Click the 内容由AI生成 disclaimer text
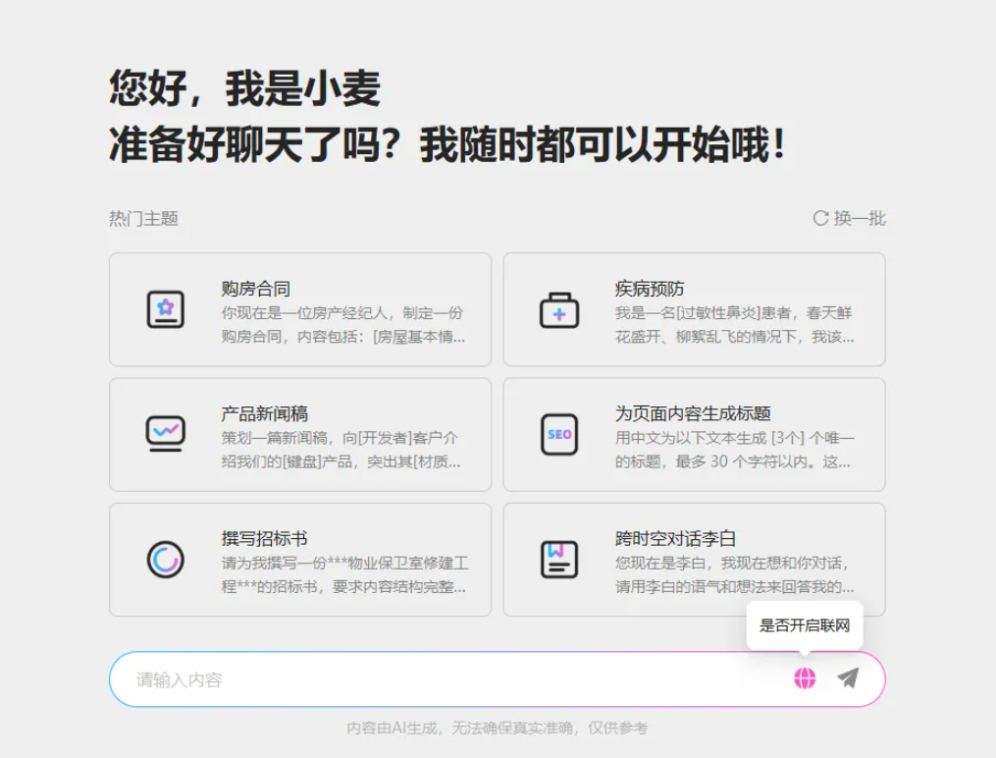 pyautogui.click(x=498, y=729)
